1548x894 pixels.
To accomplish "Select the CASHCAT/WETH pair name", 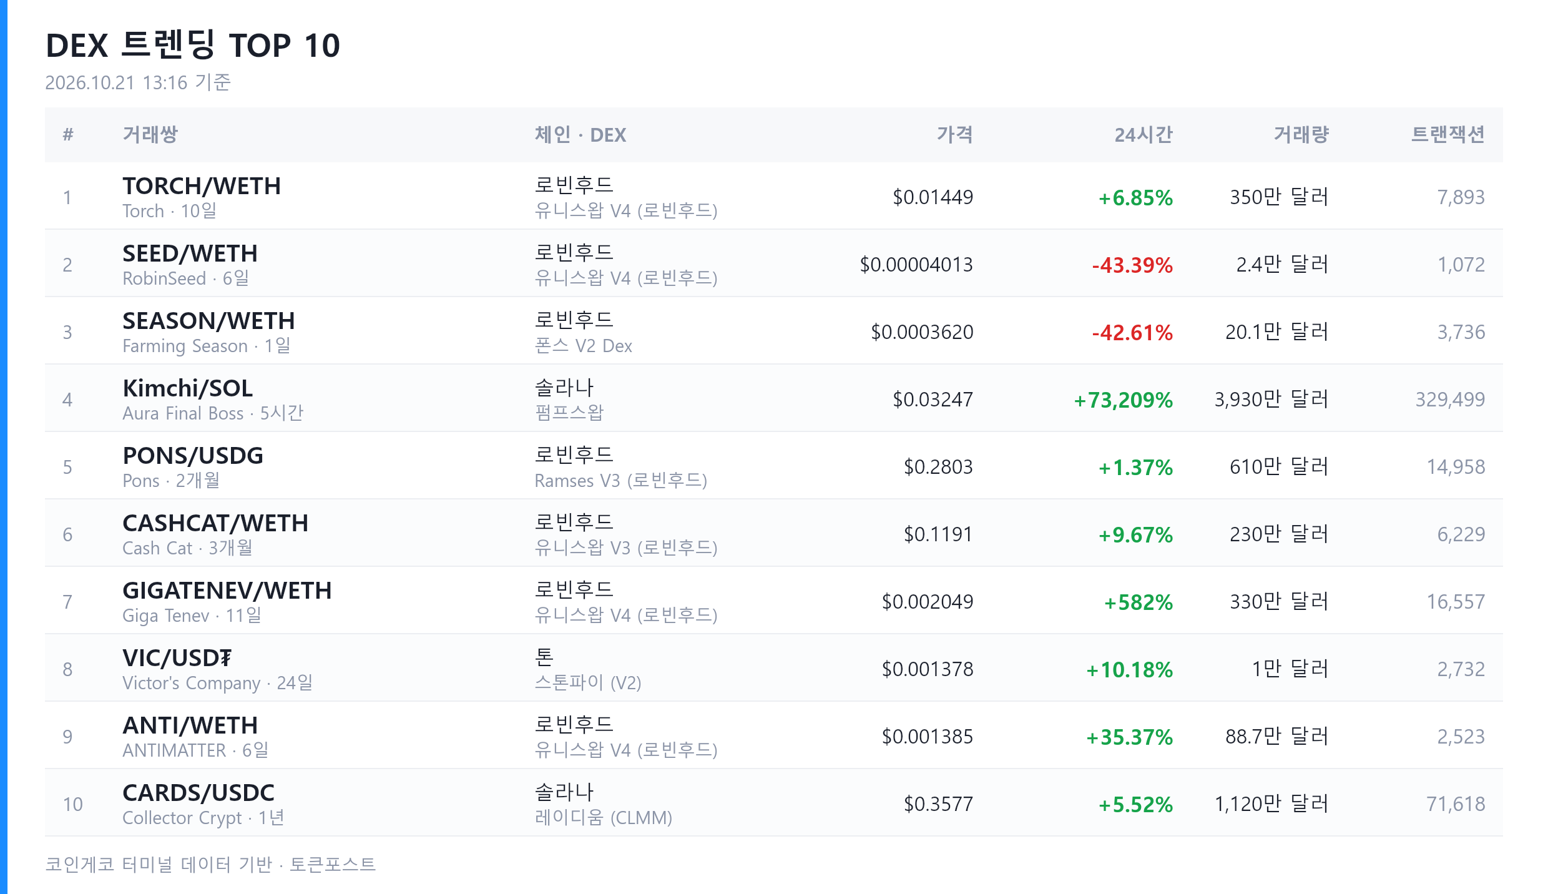I will click(215, 523).
